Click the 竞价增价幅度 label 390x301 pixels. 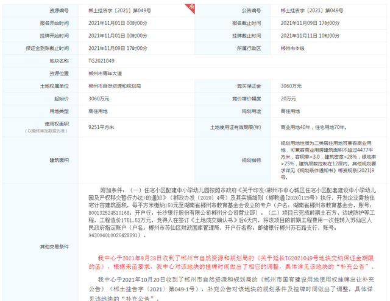pyautogui.click(x=246, y=99)
